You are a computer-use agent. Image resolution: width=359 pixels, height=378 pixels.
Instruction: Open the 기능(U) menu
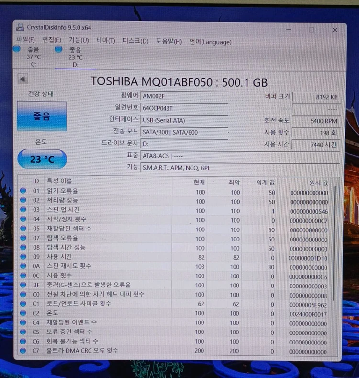pos(79,40)
